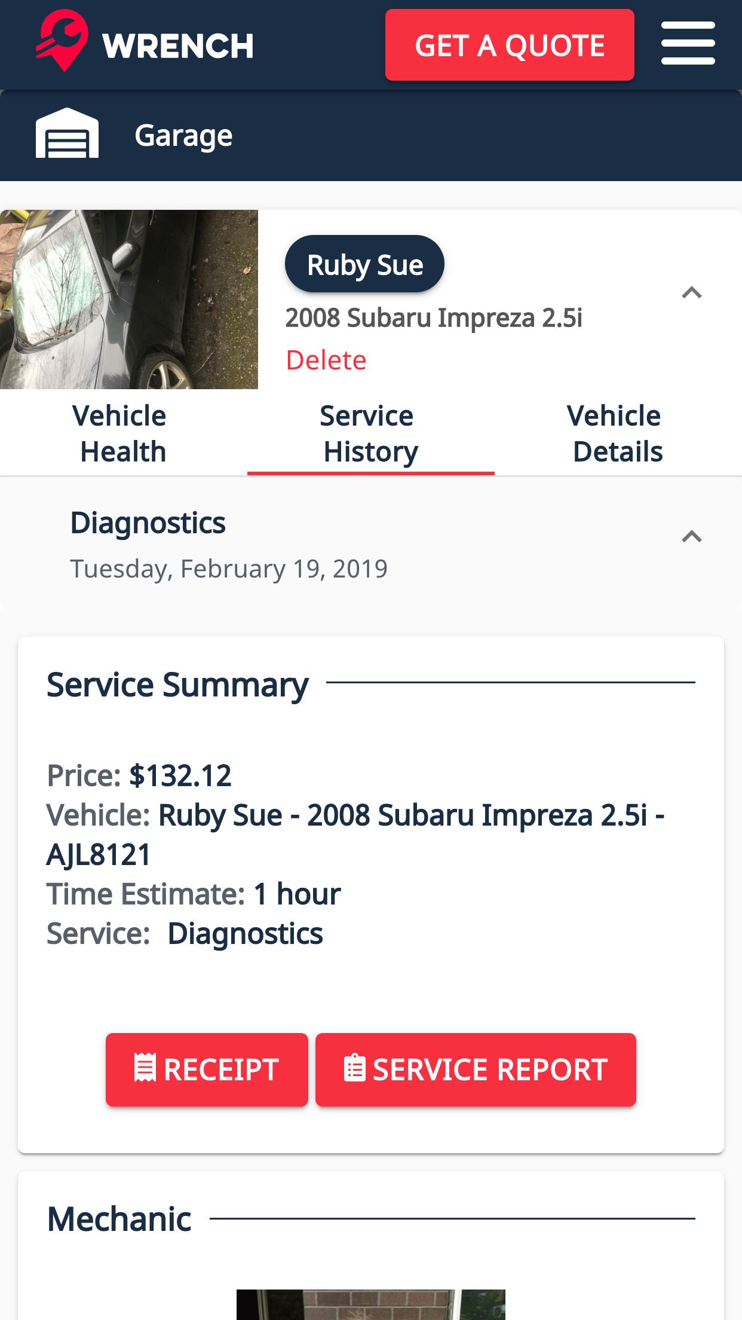This screenshot has height=1320, width=742.
Task: Click the Ruby Sue name badge
Action: [x=364, y=264]
